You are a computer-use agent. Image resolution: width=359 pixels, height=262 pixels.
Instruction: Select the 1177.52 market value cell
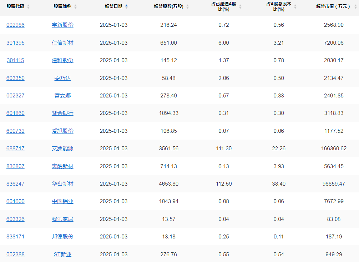[x=334, y=131]
